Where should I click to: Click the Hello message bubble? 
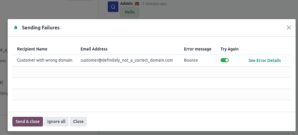130,12
